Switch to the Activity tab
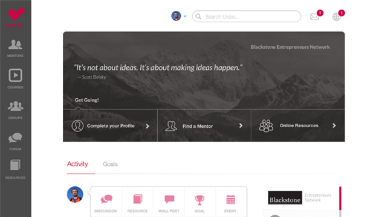Screen dimensions: 376x217 [x=77, y=164]
